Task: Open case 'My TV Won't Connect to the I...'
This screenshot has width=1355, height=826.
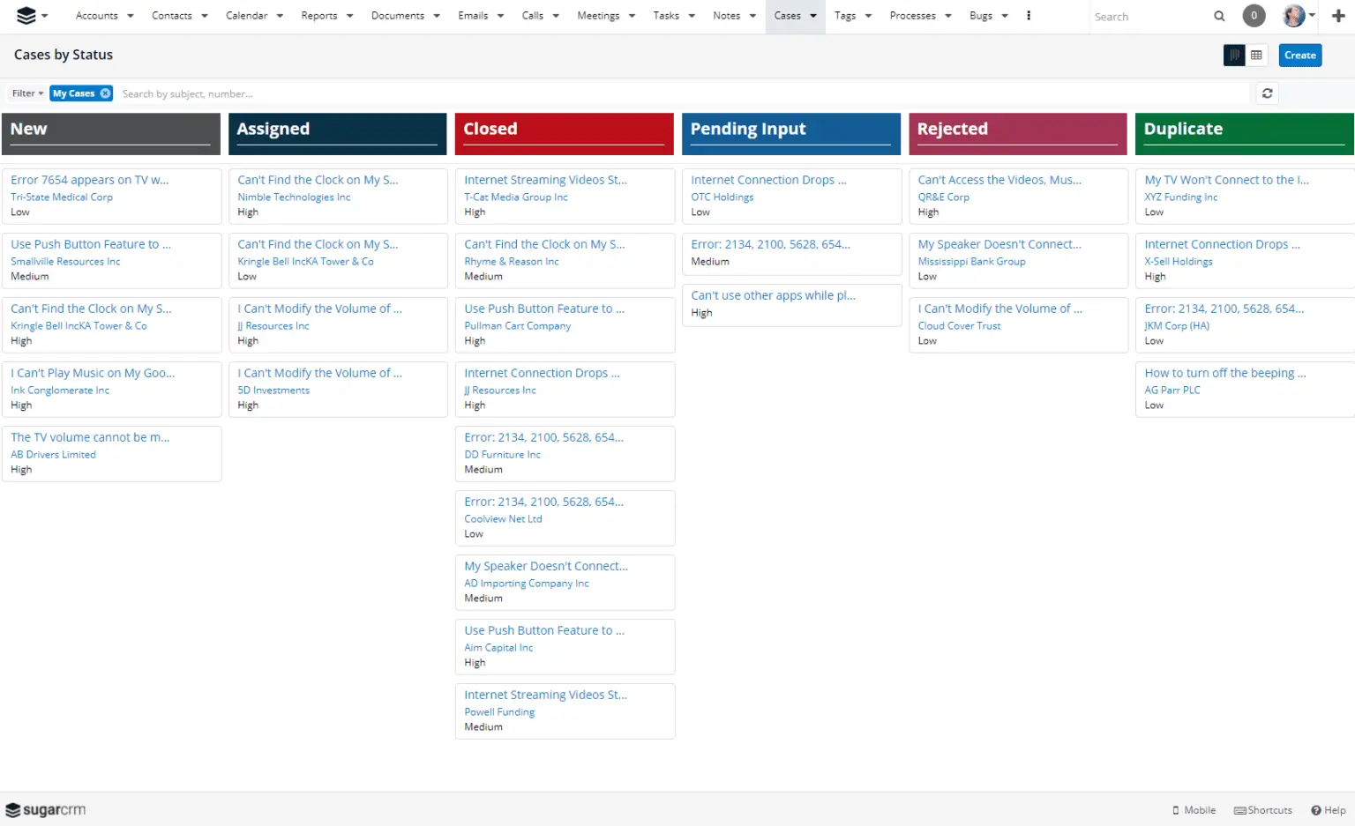Action: 1226,180
